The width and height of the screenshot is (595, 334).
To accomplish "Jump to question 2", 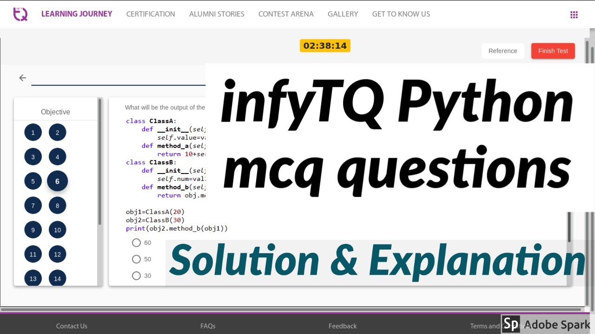I will point(58,133).
